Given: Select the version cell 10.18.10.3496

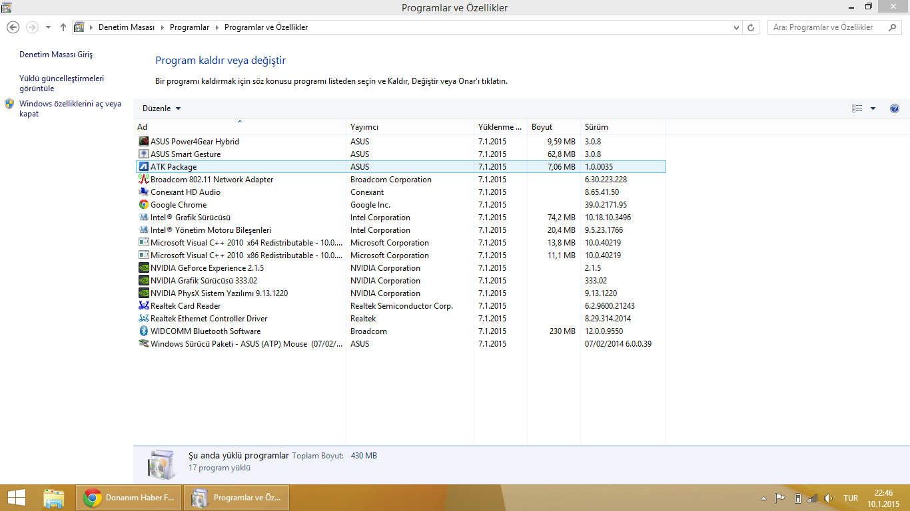Looking at the screenshot, I should (608, 217).
